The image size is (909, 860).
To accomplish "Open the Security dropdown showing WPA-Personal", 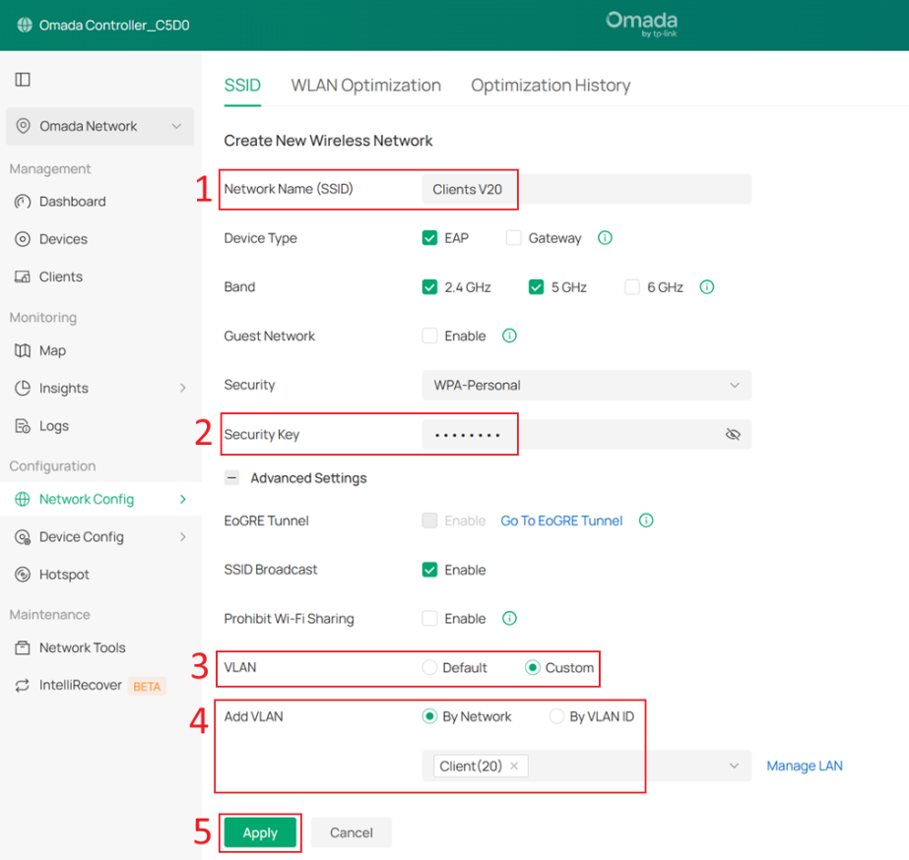I will 586,385.
